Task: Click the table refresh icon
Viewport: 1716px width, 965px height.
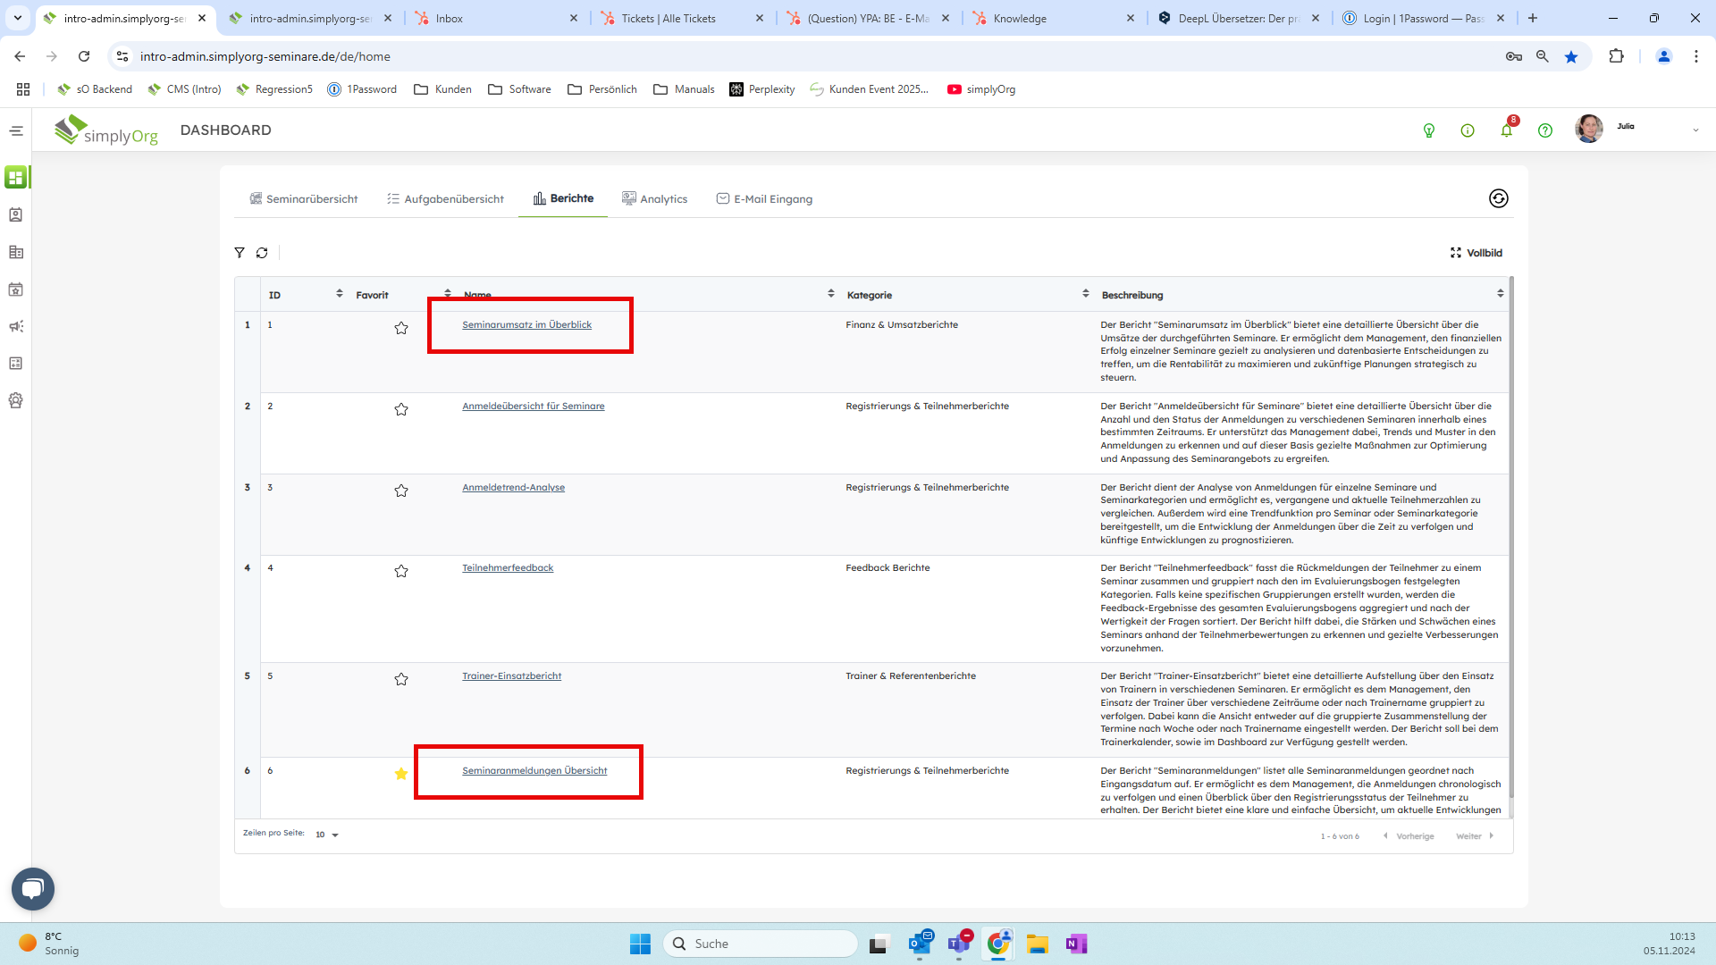Action: [x=262, y=253]
